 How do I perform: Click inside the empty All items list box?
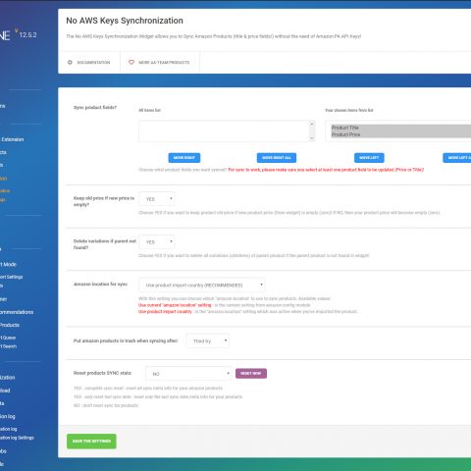tap(224, 131)
